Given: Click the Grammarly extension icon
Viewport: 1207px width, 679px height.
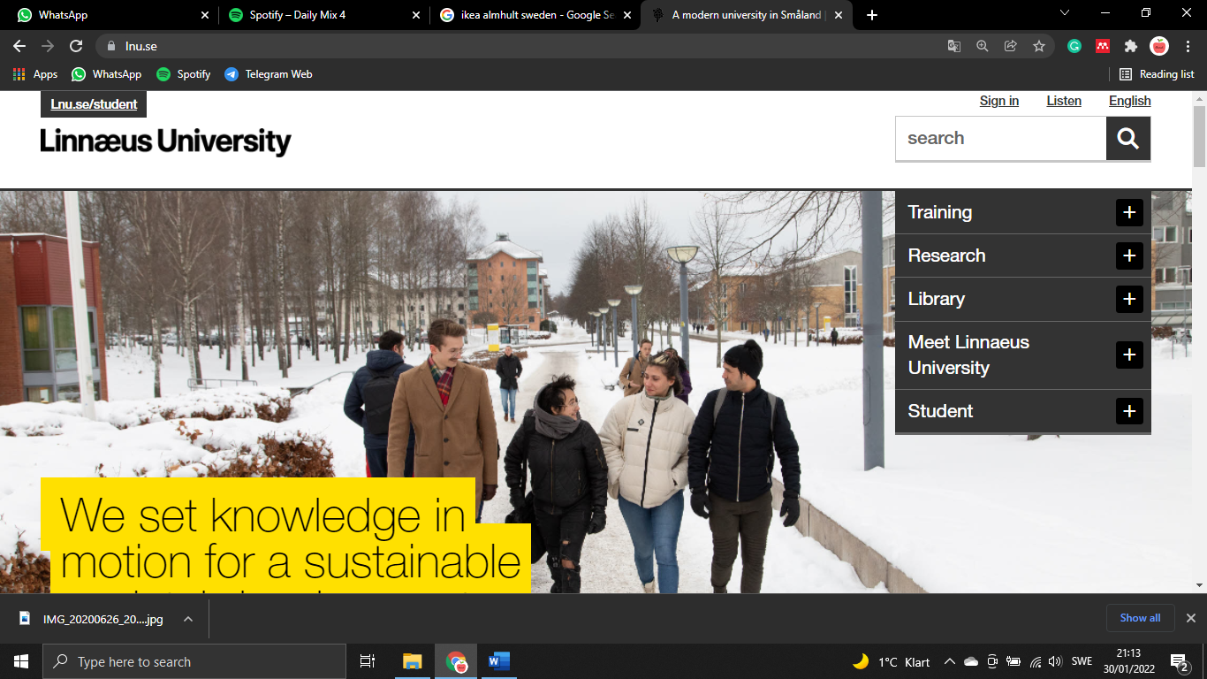Looking at the screenshot, I should point(1074,46).
